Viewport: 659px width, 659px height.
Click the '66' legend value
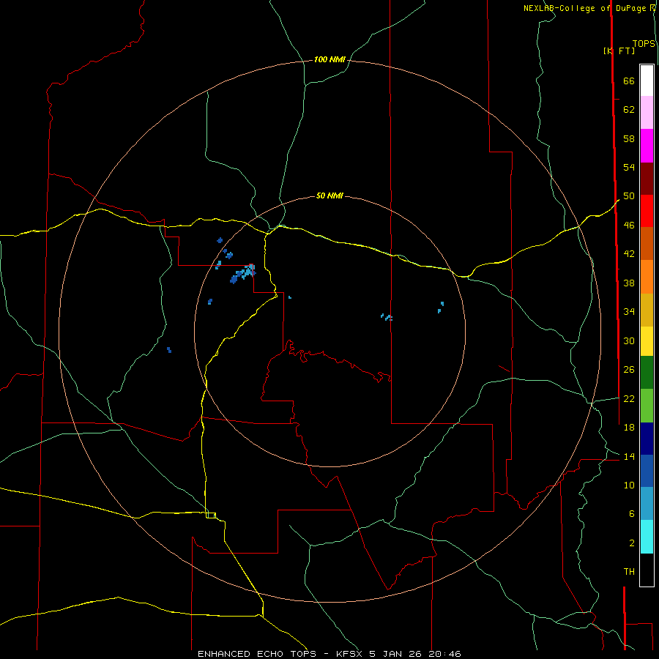(629, 81)
